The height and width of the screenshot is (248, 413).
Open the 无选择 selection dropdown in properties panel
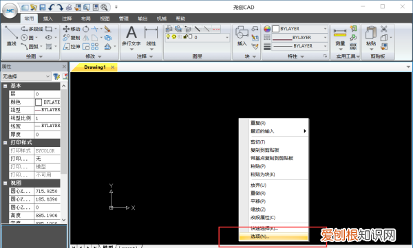tap(26, 76)
